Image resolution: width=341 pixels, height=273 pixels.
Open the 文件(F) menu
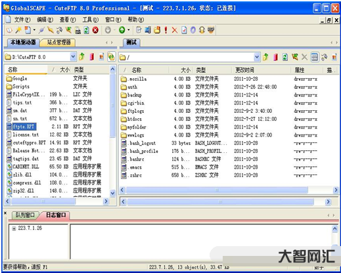[22, 20]
